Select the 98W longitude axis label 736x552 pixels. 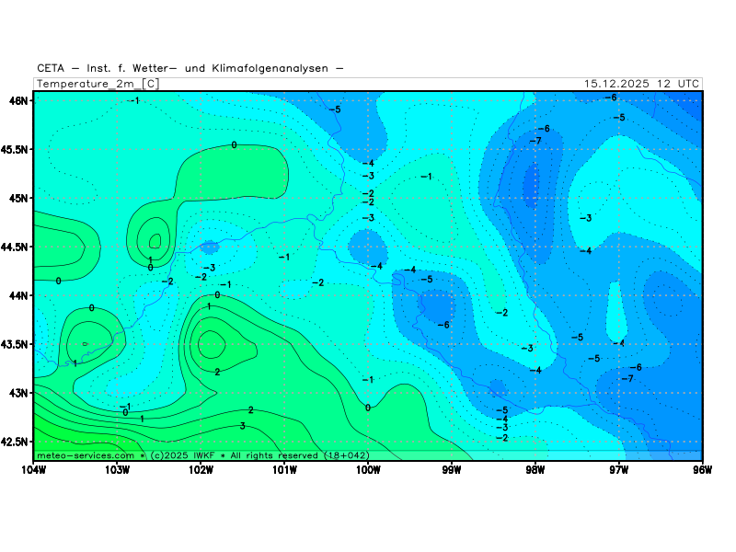click(x=535, y=470)
